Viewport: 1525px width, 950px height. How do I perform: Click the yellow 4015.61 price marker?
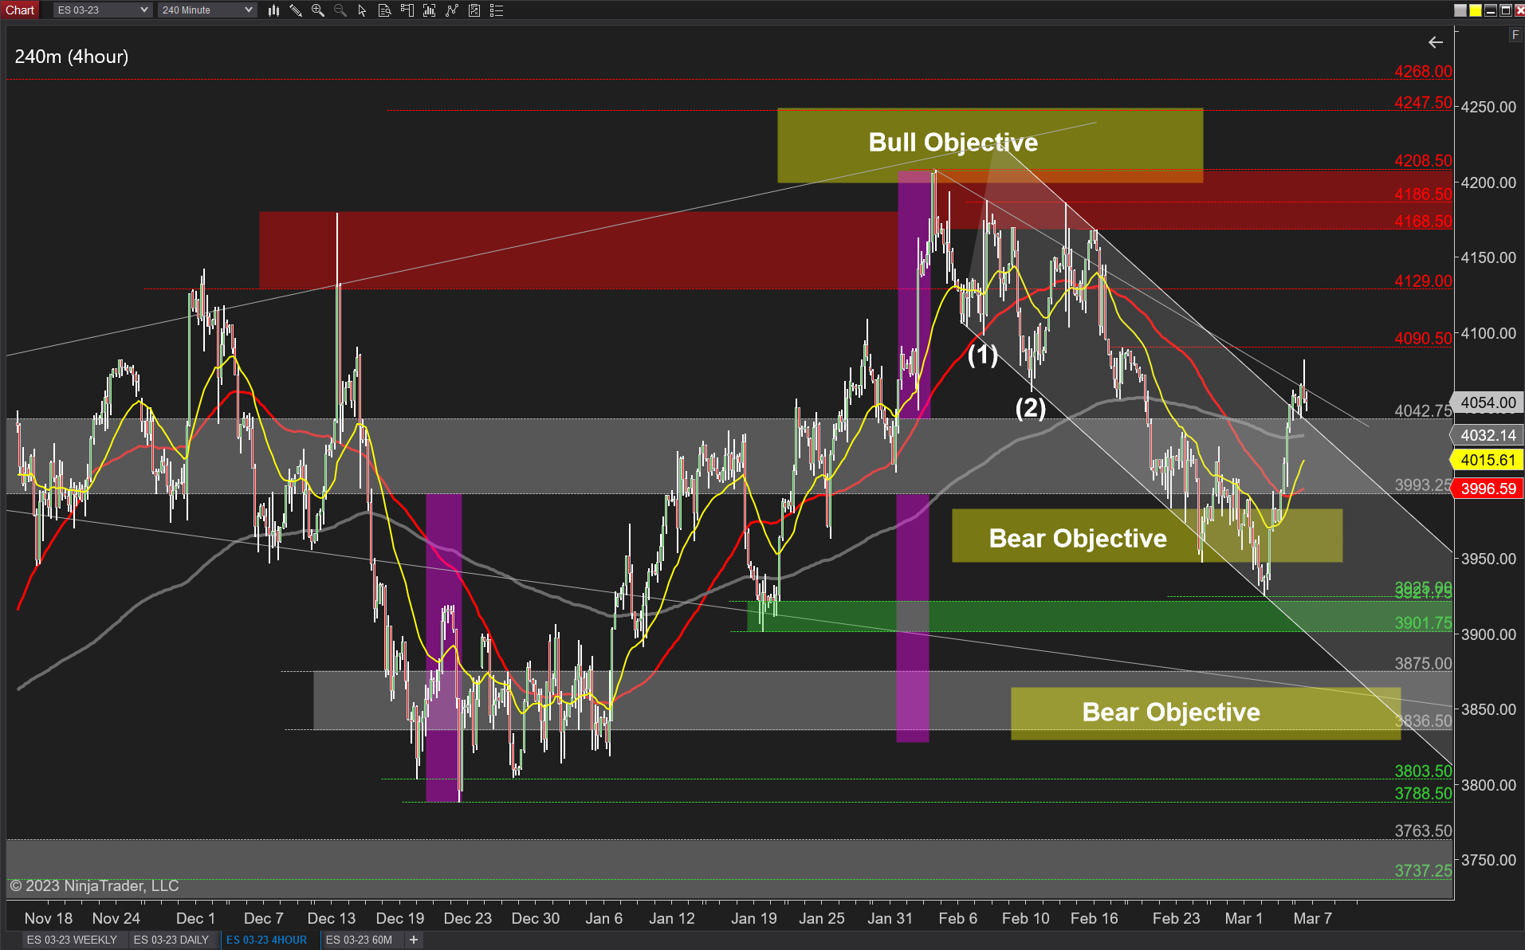[1488, 460]
